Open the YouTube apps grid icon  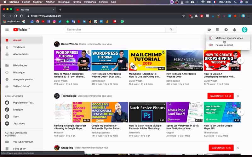pyautogui.click(x=218, y=30)
